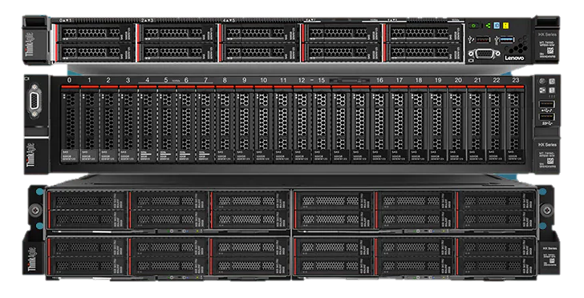Image resolution: width=584 pixels, height=298 pixels.
Task: Click the yellow system error LED indicator
Action: (505, 26)
